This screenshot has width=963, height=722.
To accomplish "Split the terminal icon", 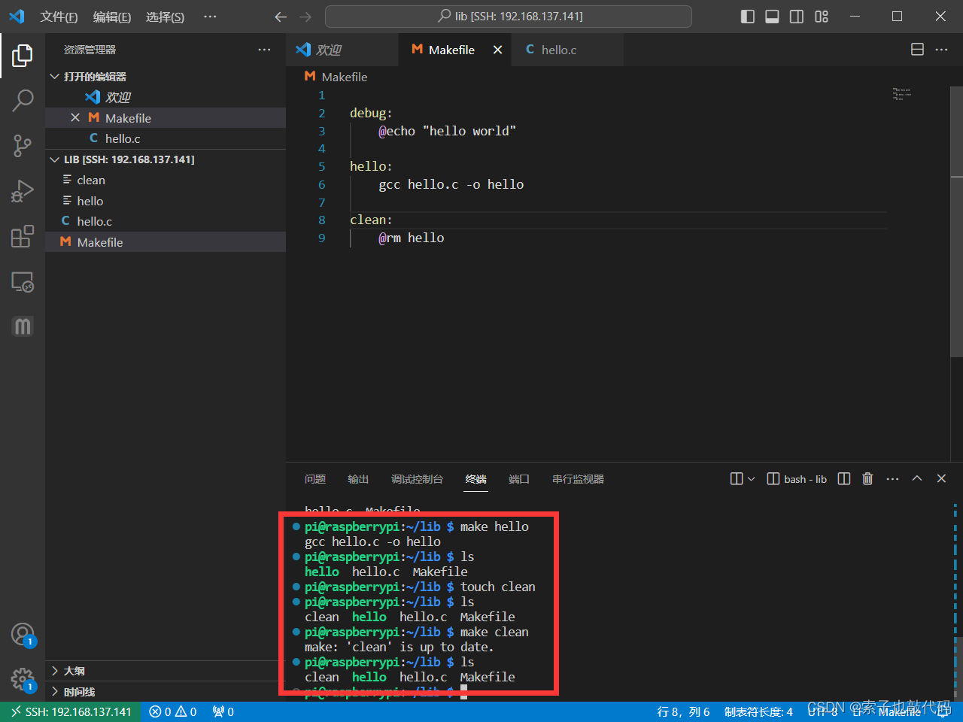I will 844,479.
